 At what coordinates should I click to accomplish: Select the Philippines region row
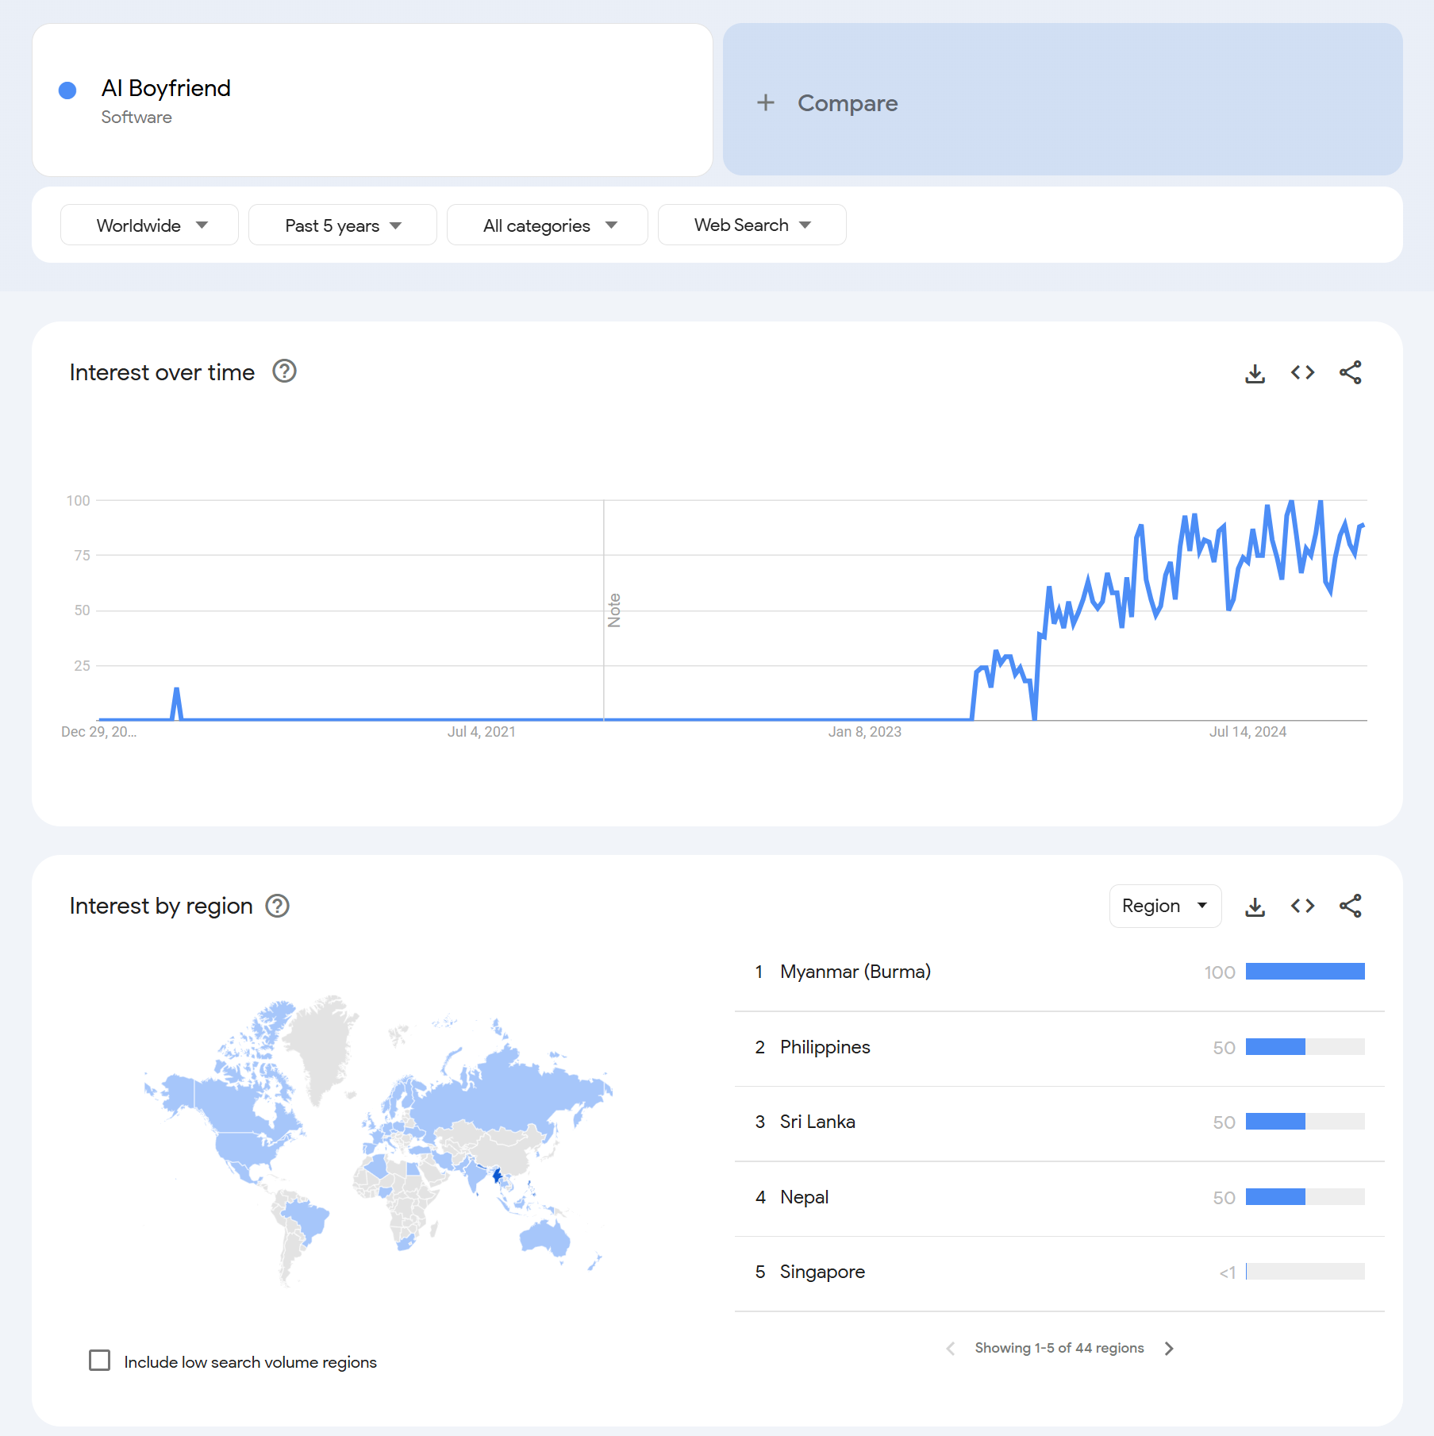1059,1047
